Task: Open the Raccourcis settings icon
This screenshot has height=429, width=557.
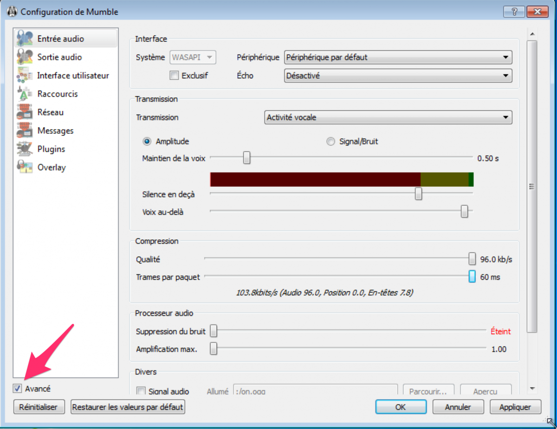Action: pos(24,94)
